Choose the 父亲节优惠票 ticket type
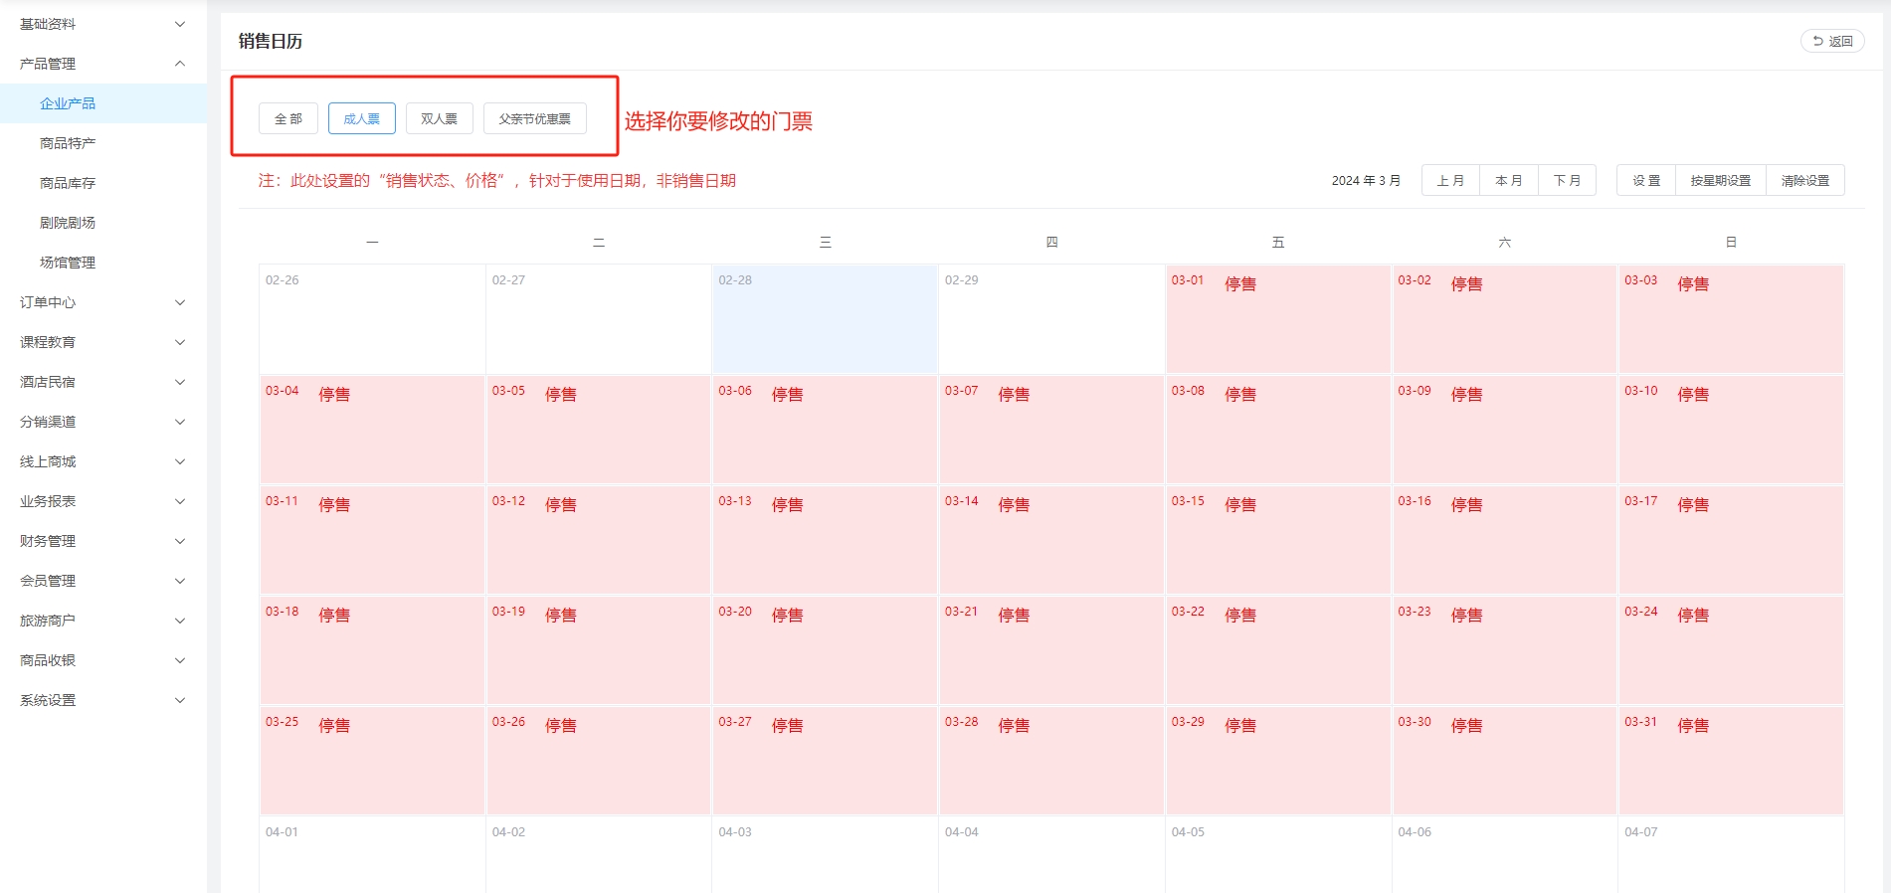 coord(534,118)
